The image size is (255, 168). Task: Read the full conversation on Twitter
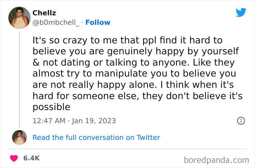[x=96, y=137]
